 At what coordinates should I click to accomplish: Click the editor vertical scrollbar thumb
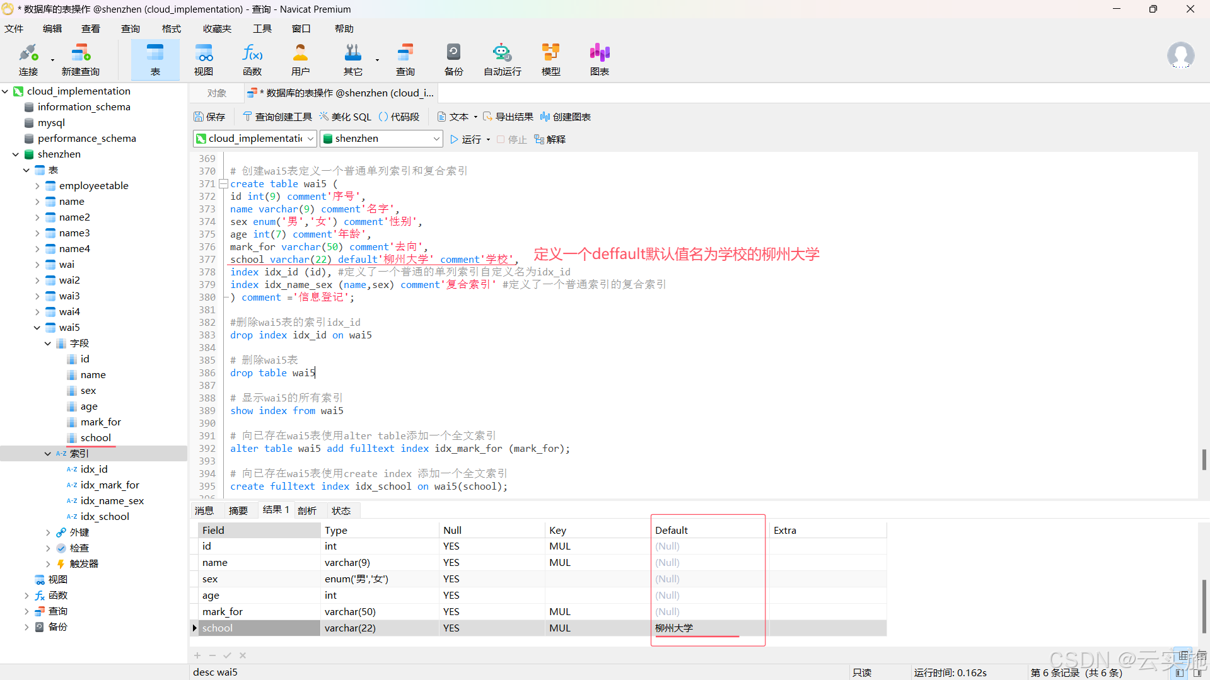[x=1204, y=459]
